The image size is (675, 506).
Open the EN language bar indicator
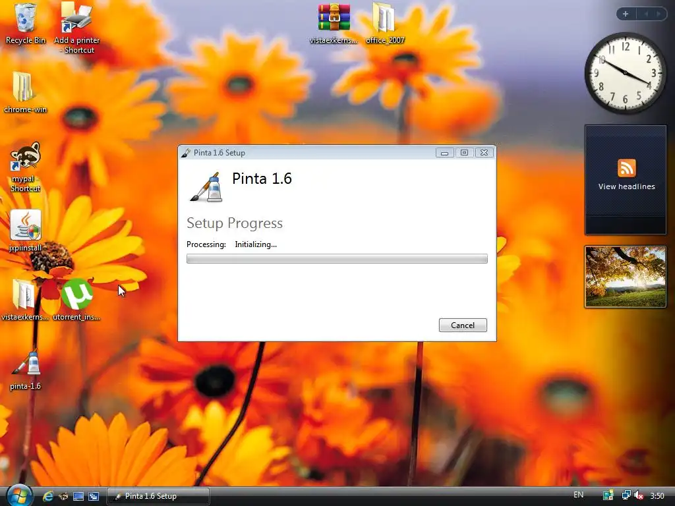coord(579,495)
